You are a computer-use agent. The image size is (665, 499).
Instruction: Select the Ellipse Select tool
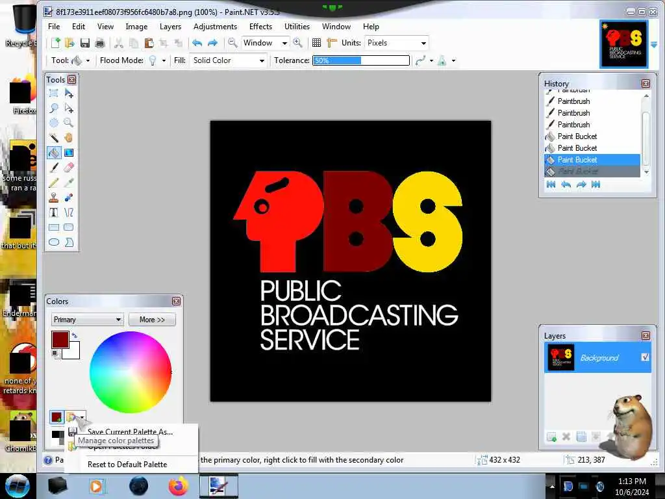click(54, 123)
